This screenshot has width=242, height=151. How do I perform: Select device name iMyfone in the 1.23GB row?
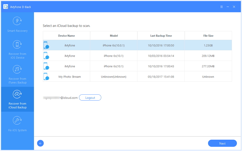point(70,45)
